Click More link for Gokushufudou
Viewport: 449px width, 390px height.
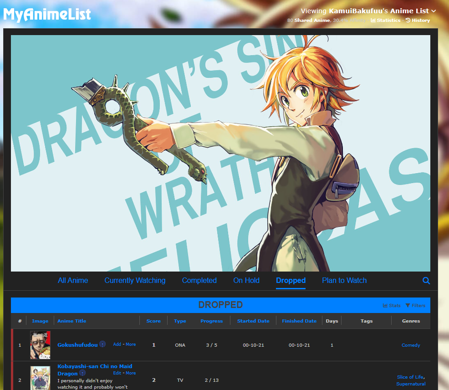[131, 344]
